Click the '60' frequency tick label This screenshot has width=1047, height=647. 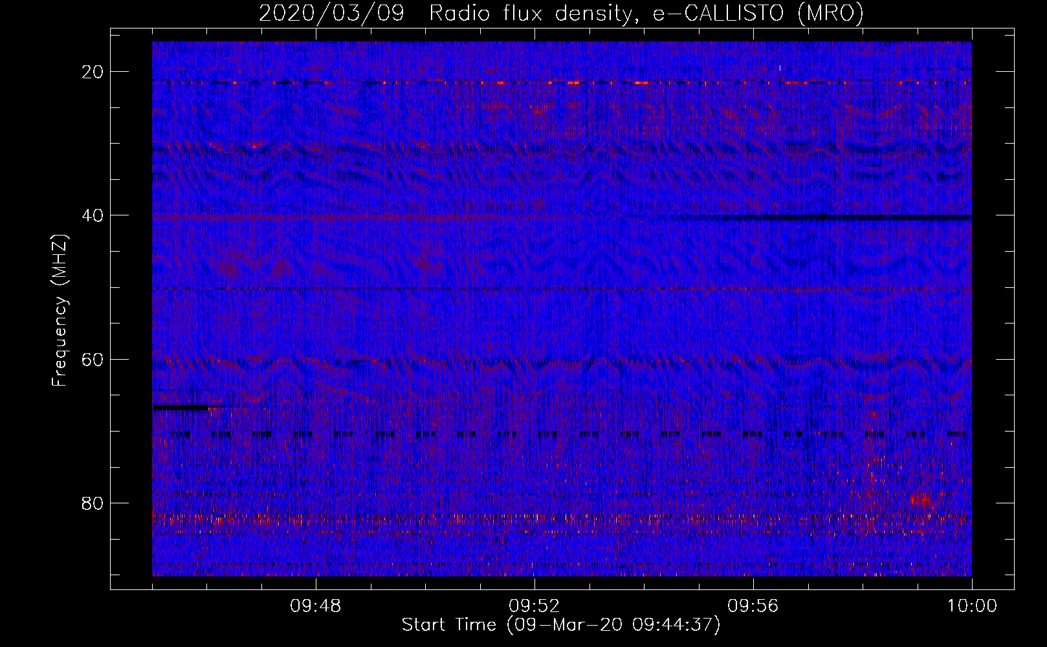93,359
